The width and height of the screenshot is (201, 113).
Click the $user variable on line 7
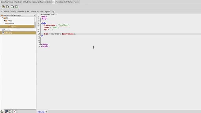[47, 27]
